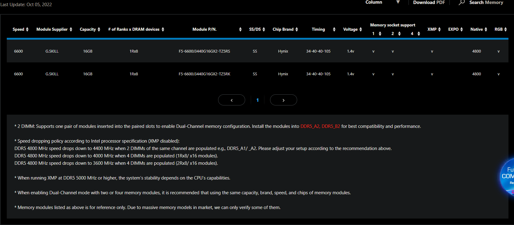Sort by Capacity column arrows
514x225 pixels.
(99, 29)
